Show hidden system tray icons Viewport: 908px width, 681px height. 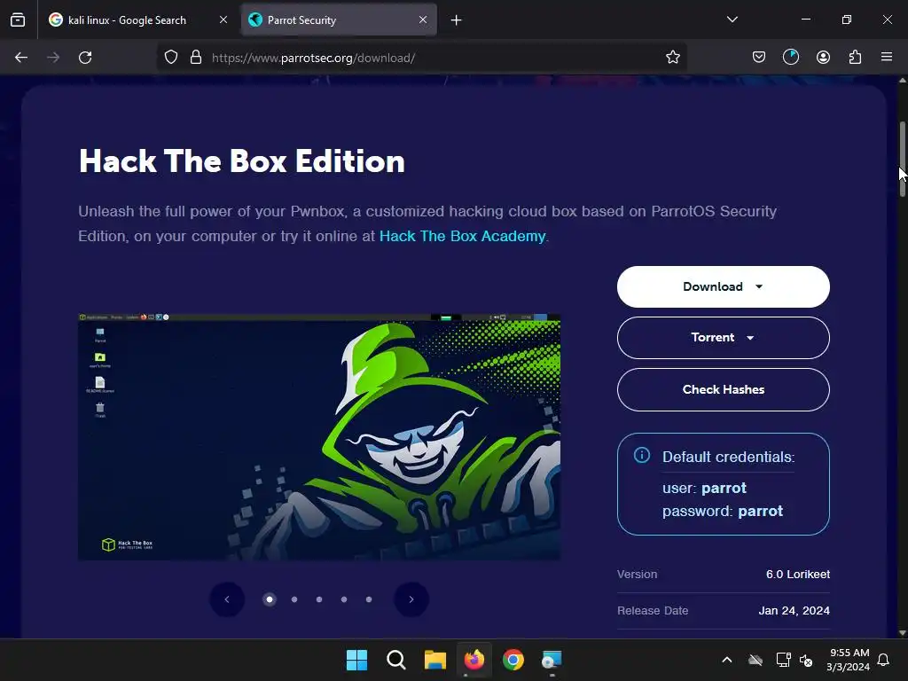click(x=727, y=660)
